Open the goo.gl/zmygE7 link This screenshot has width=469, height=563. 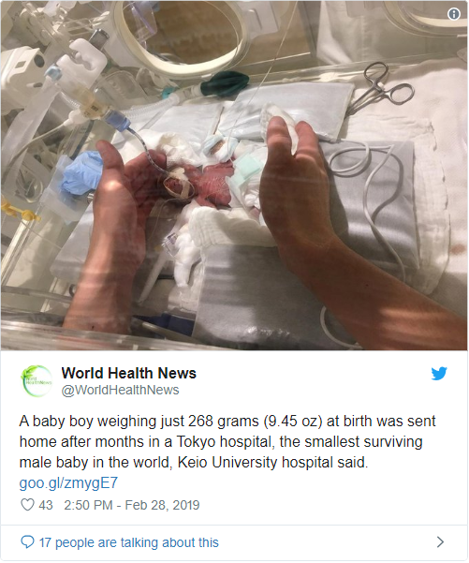[x=68, y=483]
